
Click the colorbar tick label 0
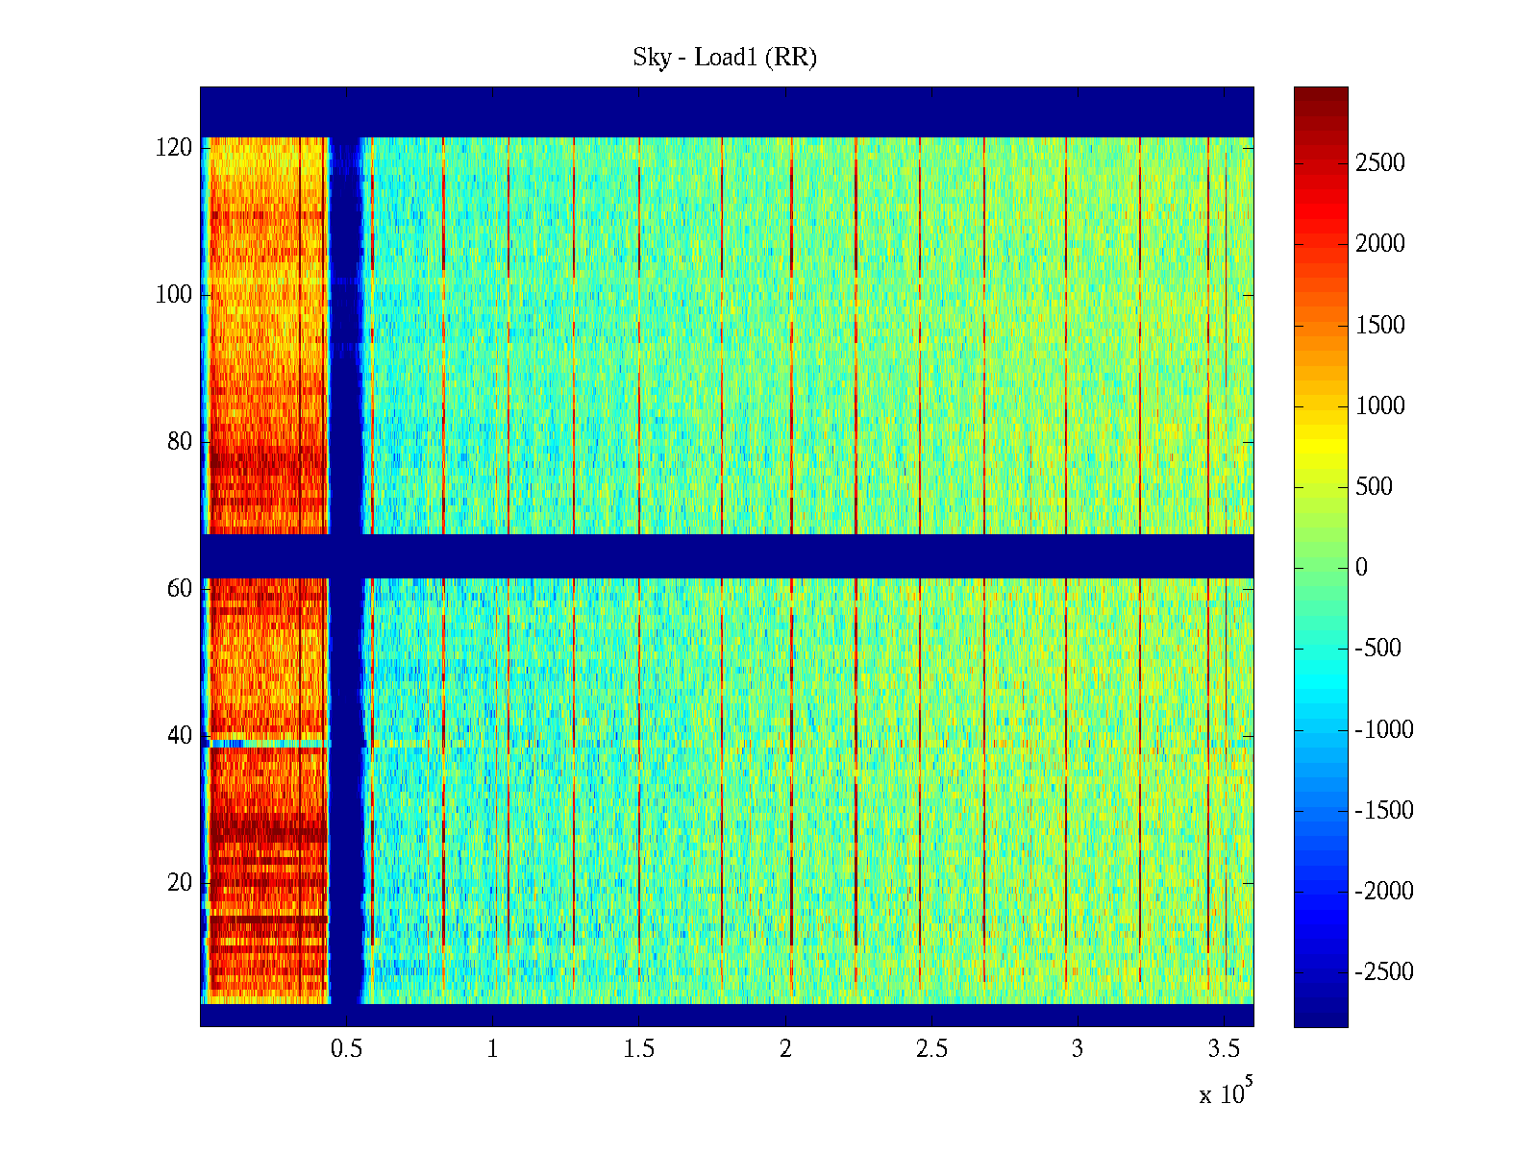(1360, 568)
